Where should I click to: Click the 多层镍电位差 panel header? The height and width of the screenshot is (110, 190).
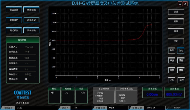[126, 89]
